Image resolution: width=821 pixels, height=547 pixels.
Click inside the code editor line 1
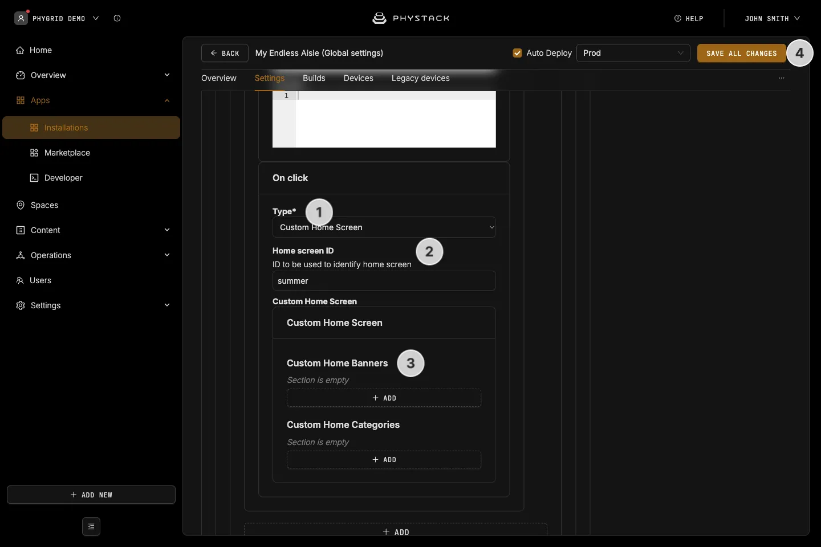click(396, 96)
